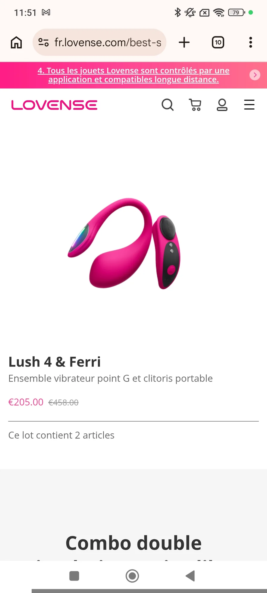
Task: Tap the Android back triangle button
Action: pos(190,576)
